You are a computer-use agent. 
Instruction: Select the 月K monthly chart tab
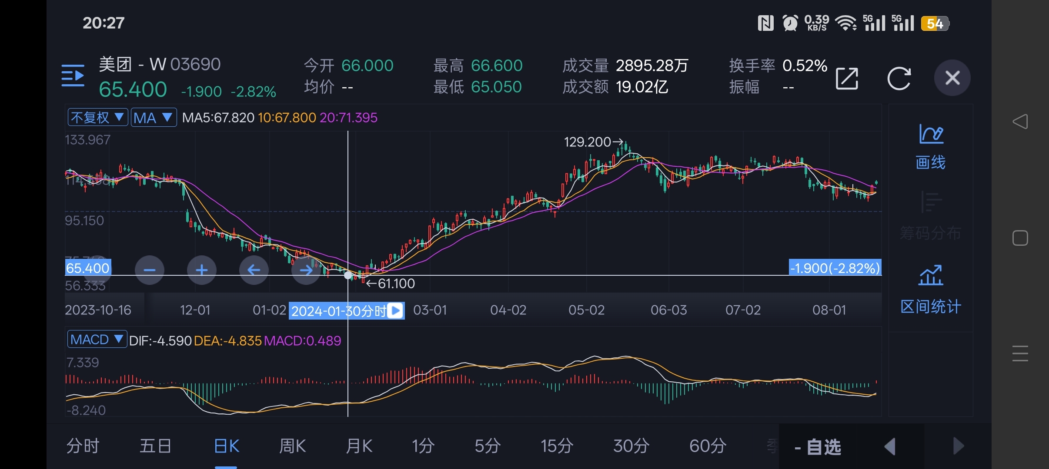359,446
